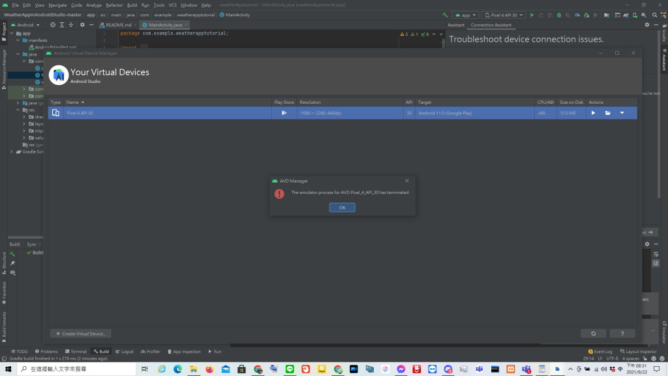
Task: Open App Inspection tool window
Action: pos(184,352)
